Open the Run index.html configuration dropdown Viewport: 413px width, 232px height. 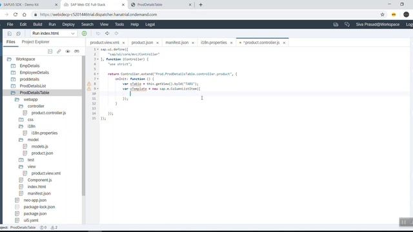point(54,34)
